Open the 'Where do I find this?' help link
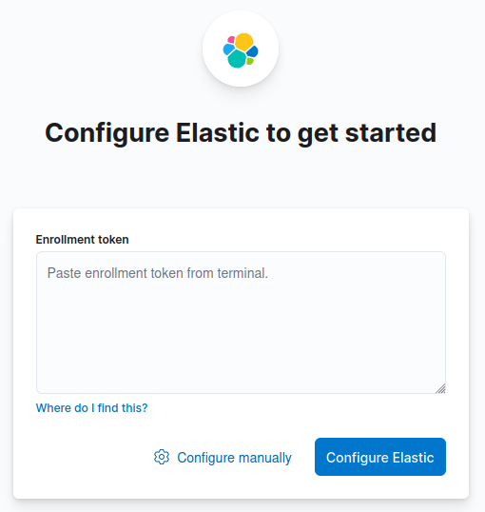Viewport: 485px width, 512px height. coord(91,408)
